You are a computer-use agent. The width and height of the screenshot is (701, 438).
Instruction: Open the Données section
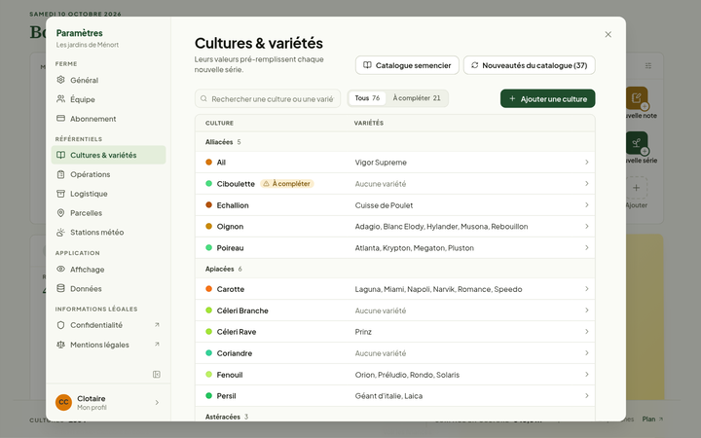108,289
